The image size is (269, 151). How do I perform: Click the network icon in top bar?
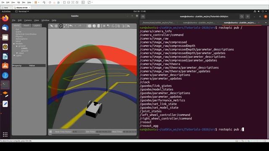[255, 11]
